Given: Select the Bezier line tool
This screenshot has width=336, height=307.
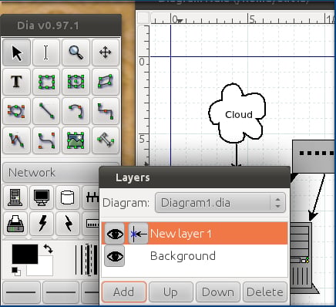Looking at the screenshot, I should point(46,140).
